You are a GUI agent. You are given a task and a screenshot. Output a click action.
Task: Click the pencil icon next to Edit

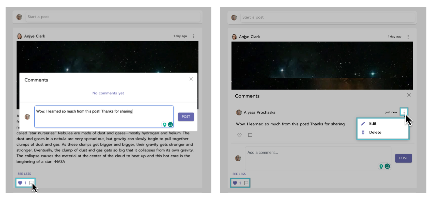[363, 124]
